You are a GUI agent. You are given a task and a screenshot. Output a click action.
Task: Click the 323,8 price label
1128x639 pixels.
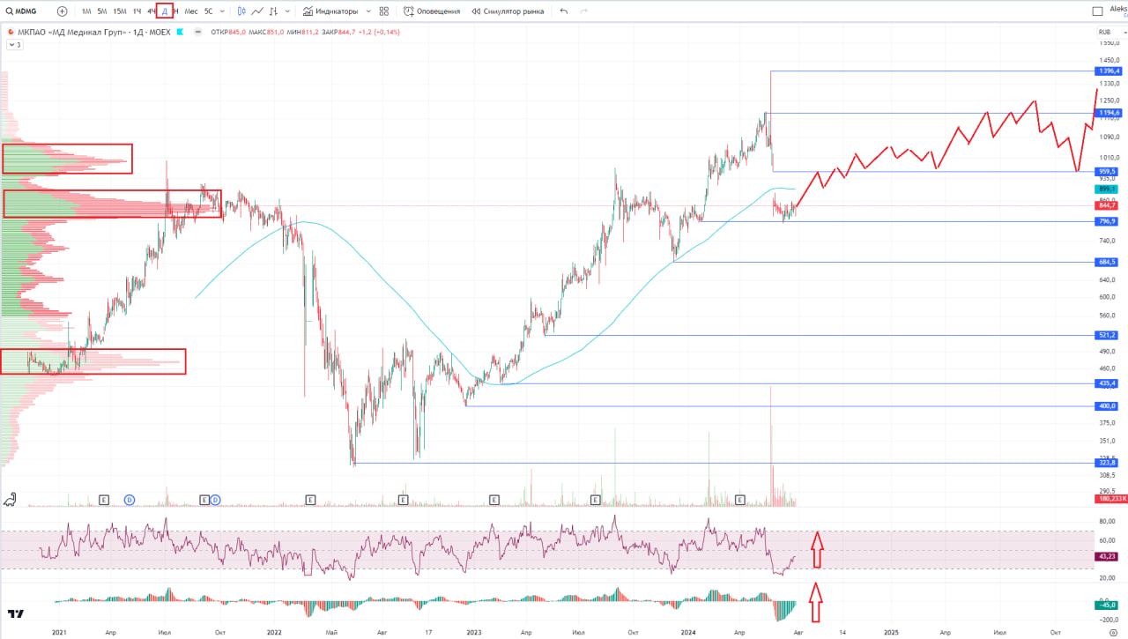[x=1108, y=463]
